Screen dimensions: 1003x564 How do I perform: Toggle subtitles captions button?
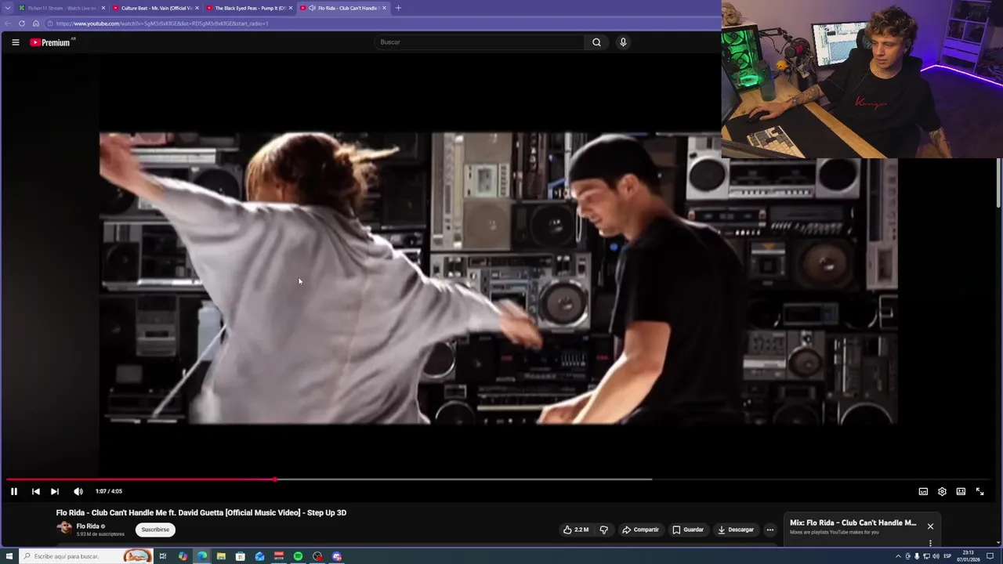click(x=923, y=491)
